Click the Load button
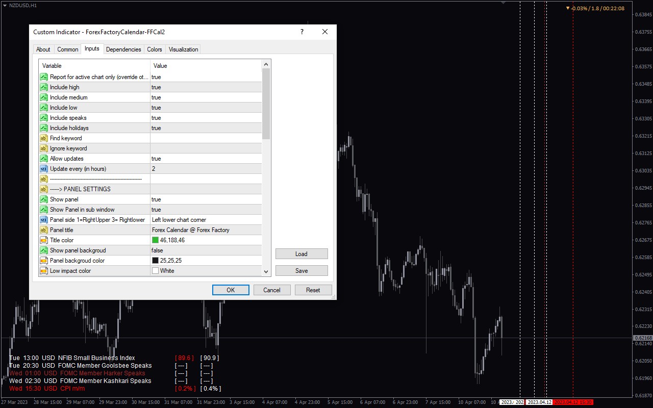The image size is (653, 408). pos(302,254)
